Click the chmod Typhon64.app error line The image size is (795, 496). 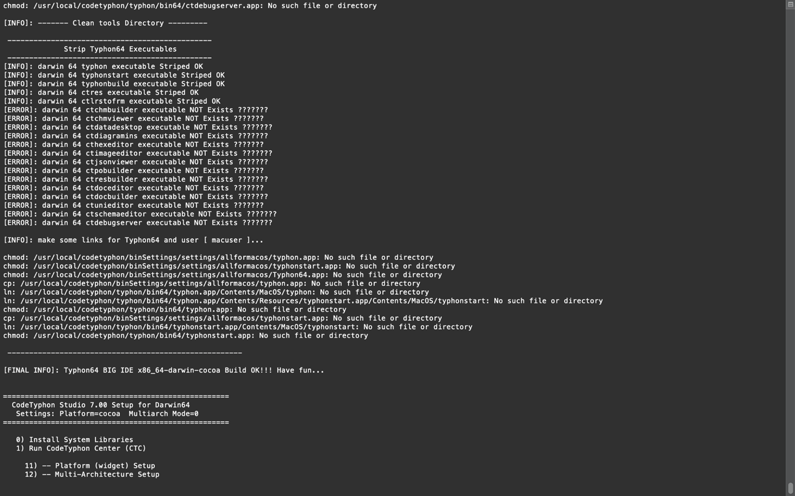pyautogui.click(x=222, y=275)
